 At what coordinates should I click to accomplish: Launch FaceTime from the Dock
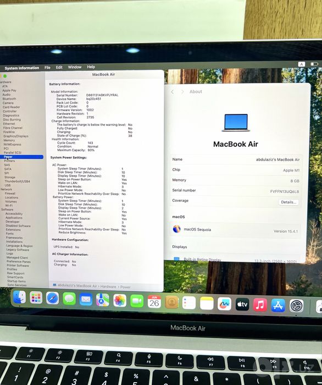(x=137, y=301)
